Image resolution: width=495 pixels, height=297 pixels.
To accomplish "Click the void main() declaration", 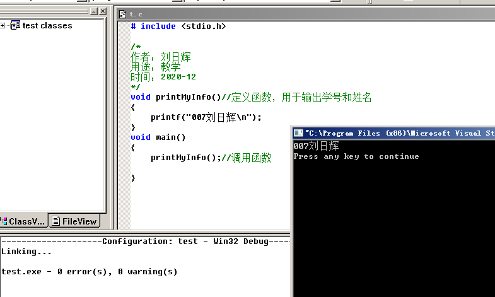I will (158, 137).
